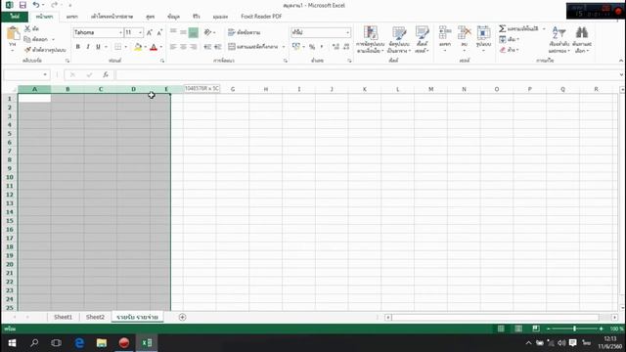Click the percent style icon
Screen dimensions: 626x352
(x=312, y=47)
